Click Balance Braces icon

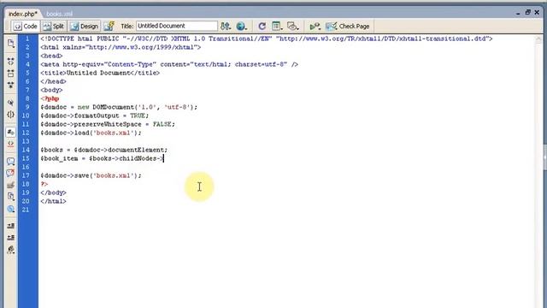tap(11, 115)
